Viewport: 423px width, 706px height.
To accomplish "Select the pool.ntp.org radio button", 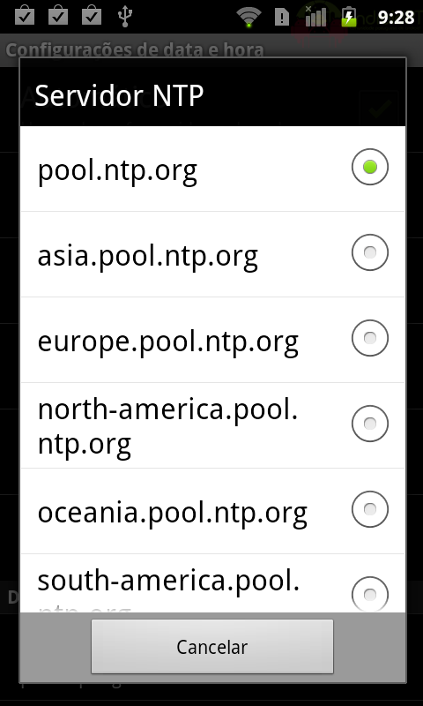I will (369, 167).
